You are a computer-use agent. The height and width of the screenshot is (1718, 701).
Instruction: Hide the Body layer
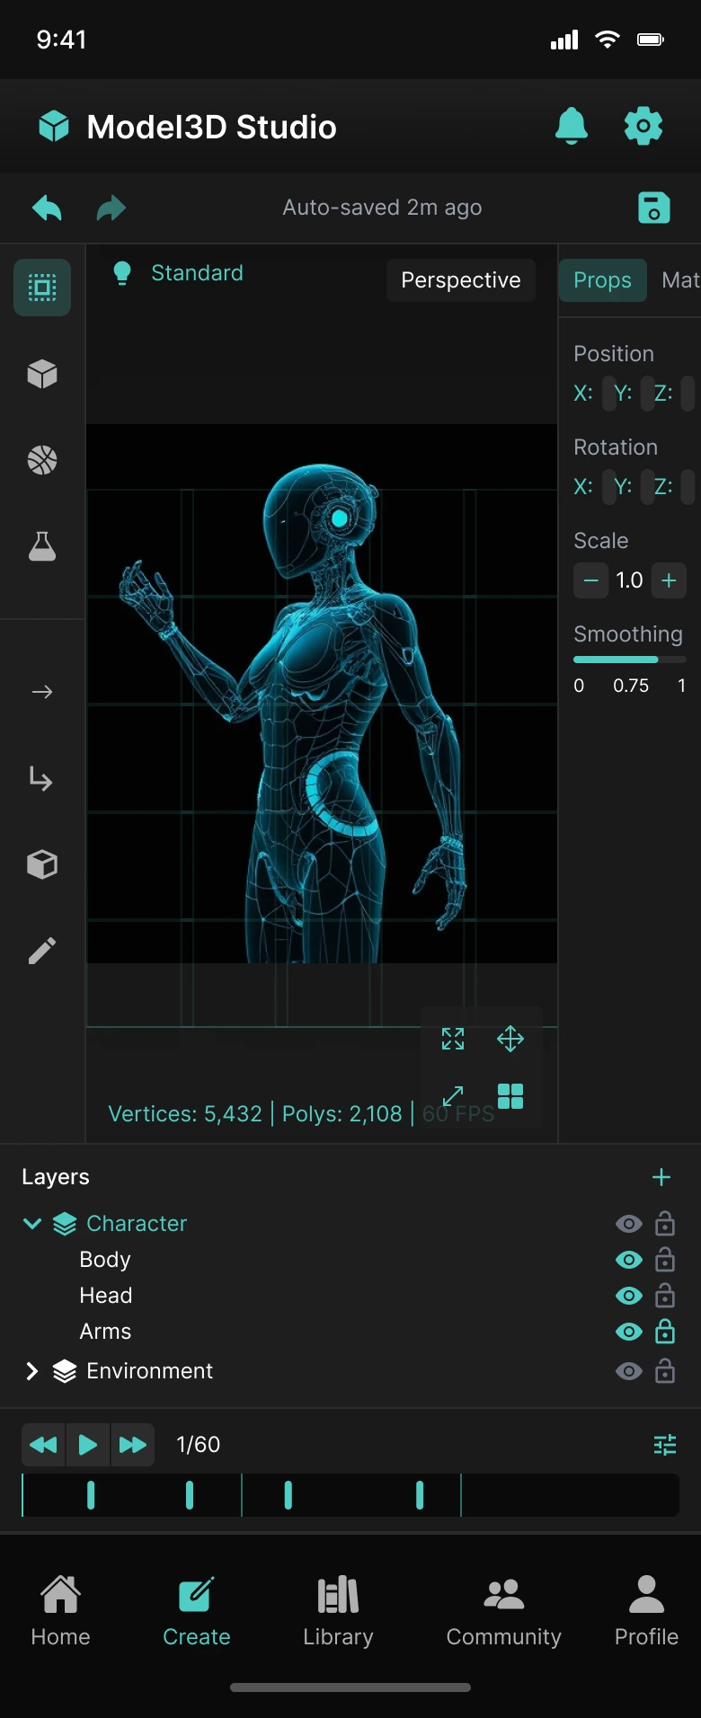coord(628,1260)
